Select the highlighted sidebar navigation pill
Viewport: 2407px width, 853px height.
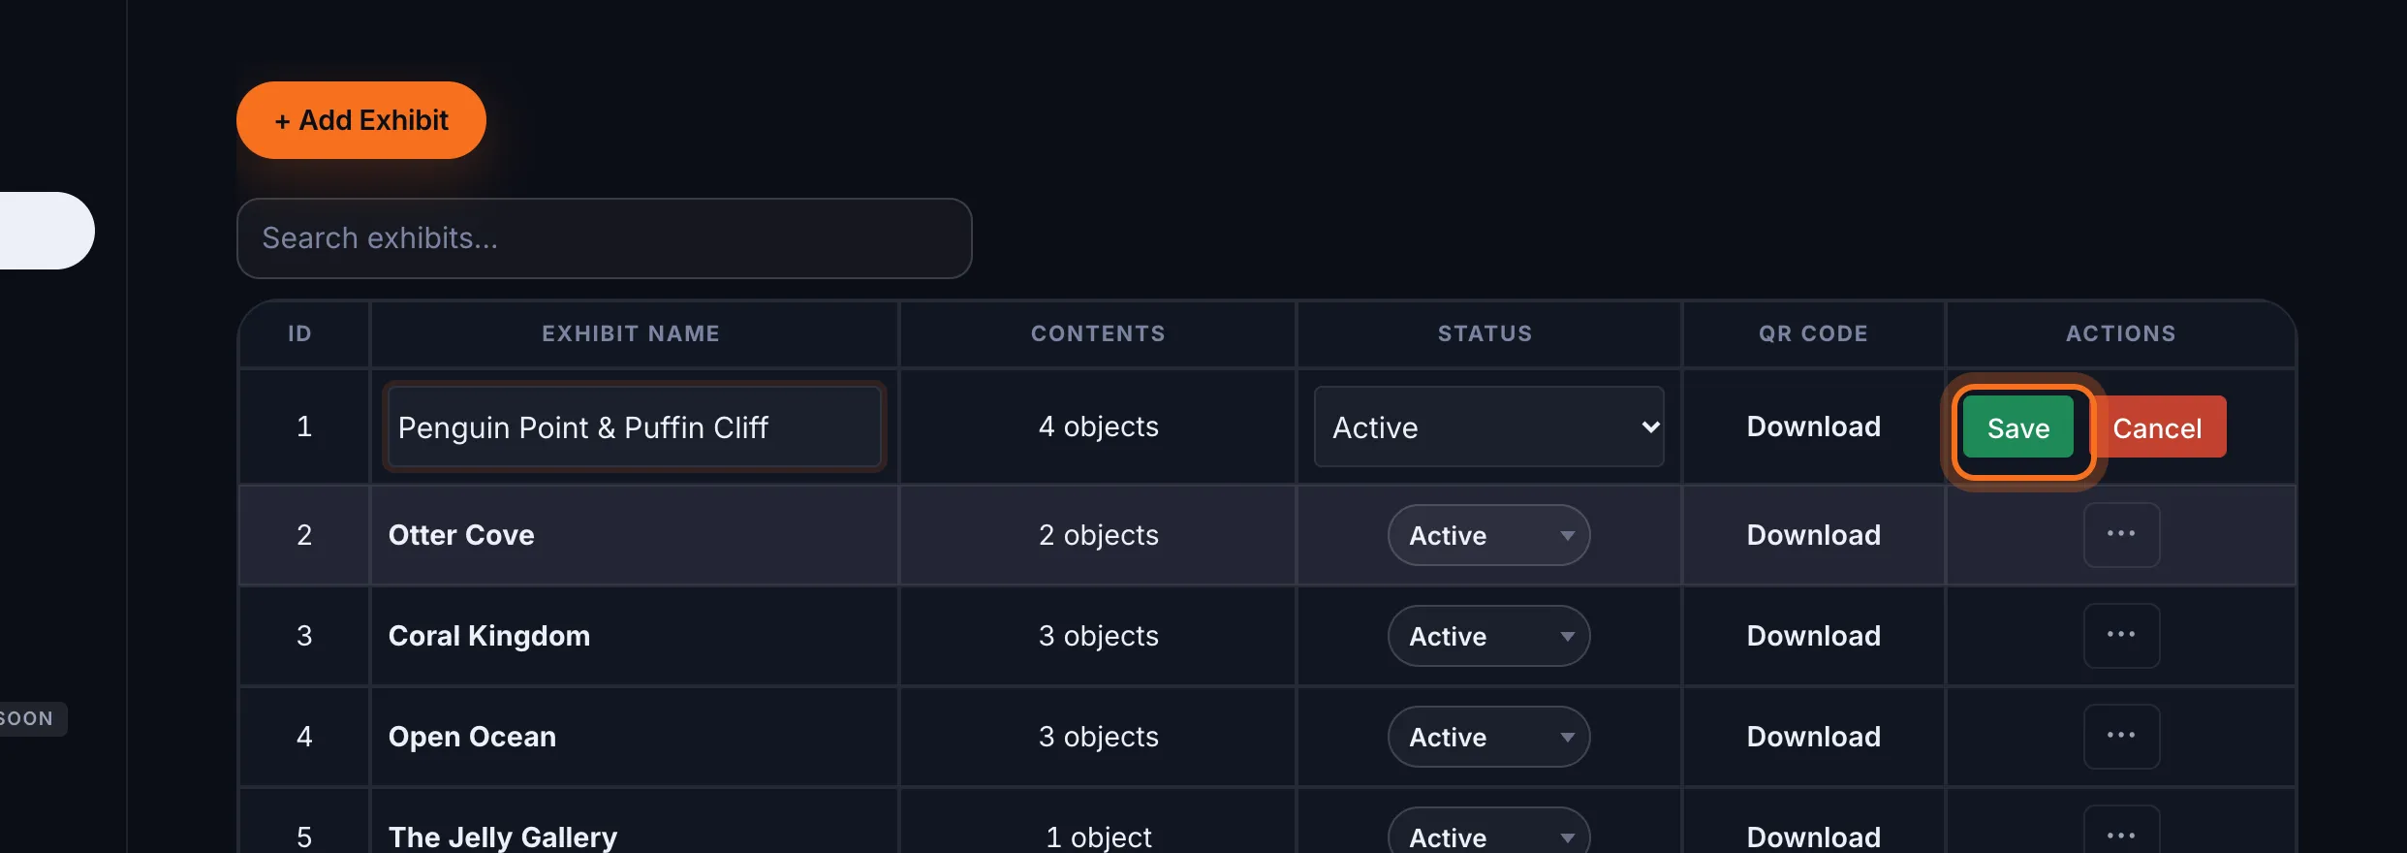[x=47, y=231]
